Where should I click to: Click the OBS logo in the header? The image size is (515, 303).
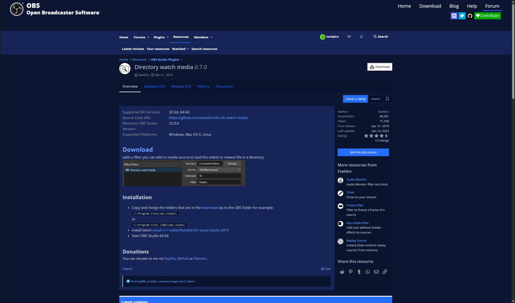click(x=17, y=9)
